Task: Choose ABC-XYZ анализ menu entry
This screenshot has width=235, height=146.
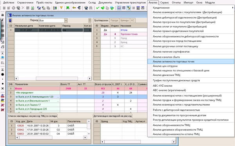Action: coord(163,86)
